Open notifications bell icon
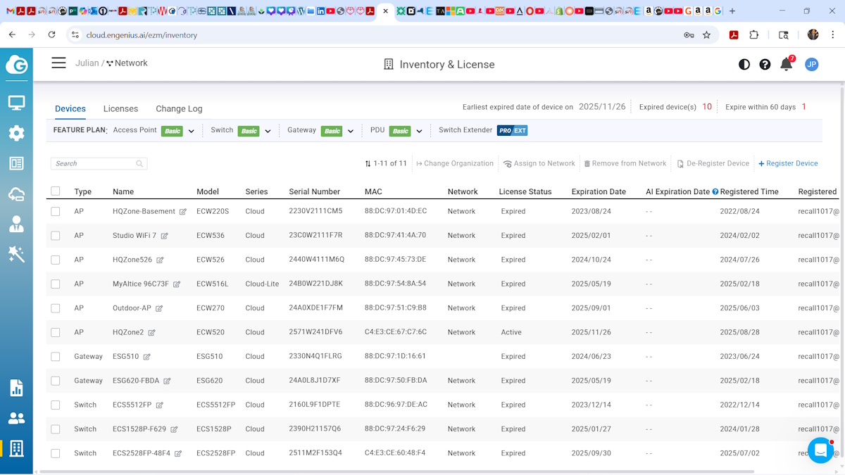Screen dimensions: 845x475 pos(787,64)
